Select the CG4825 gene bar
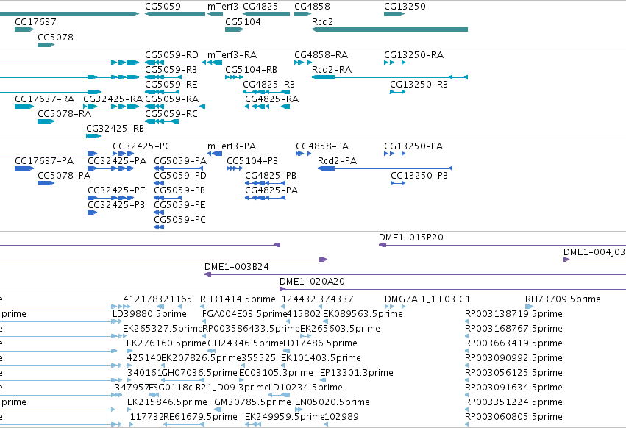The height and width of the screenshot is (428, 626). 266,14
